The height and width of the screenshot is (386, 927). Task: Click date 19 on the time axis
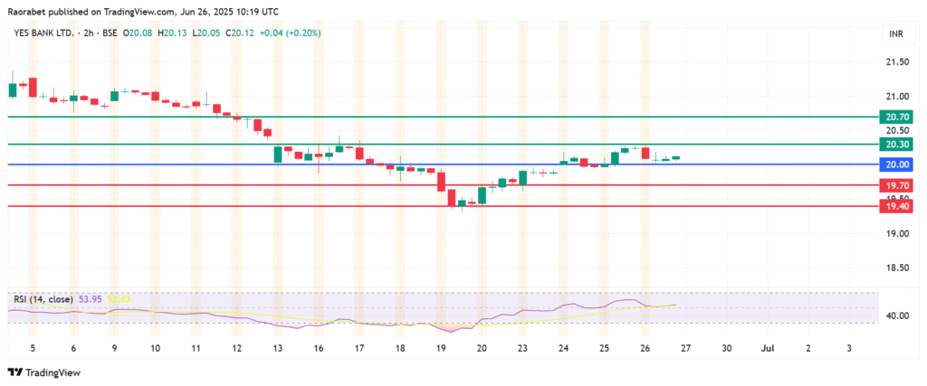[x=441, y=347]
